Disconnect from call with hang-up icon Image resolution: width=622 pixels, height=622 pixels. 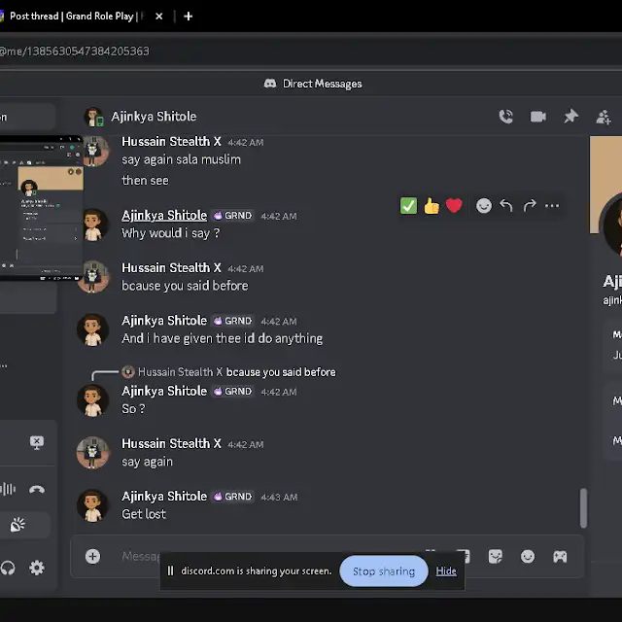(37, 490)
